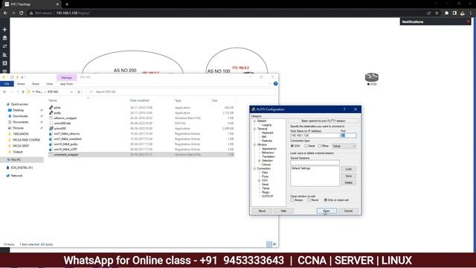
Task: Open the Startup-configs icon in EVE sidebar
Action: pyautogui.click(x=4, y=54)
